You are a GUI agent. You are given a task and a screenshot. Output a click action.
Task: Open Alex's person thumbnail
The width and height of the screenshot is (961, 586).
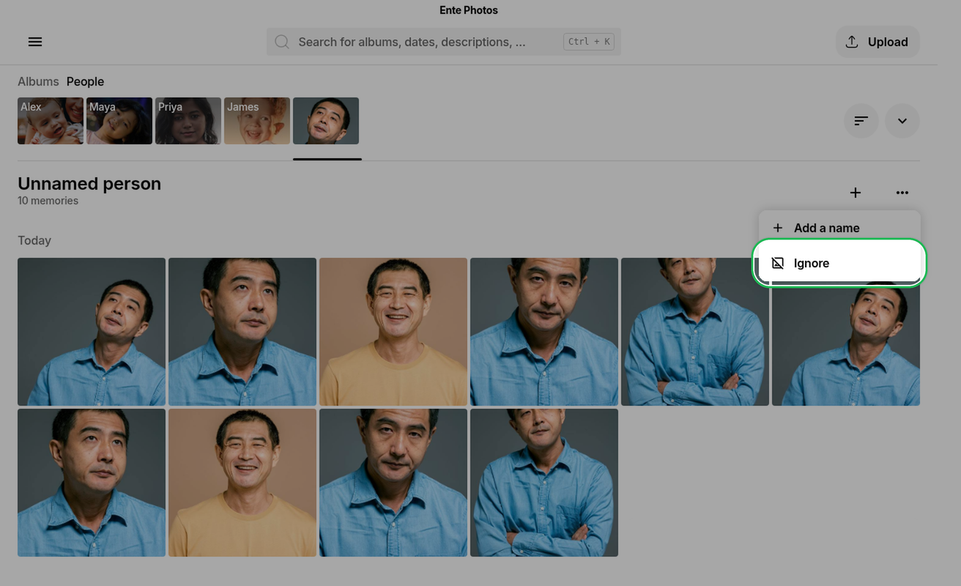tap(51, 121)
